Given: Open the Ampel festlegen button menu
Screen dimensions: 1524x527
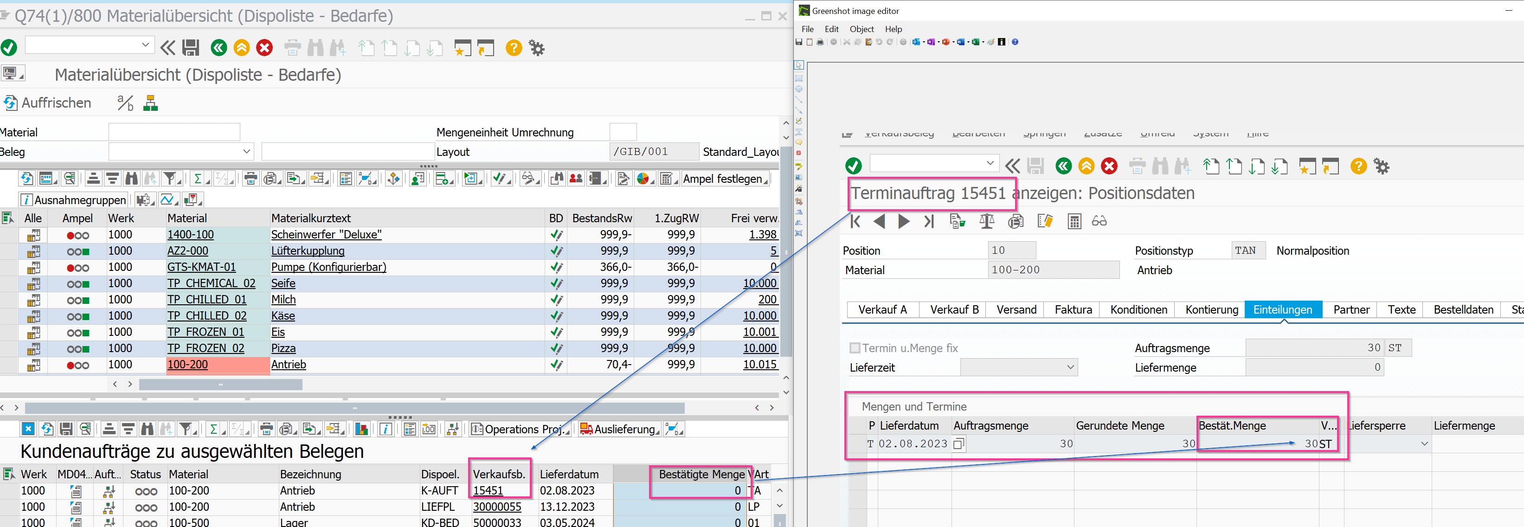Looking at the screenshot, I should point(725,179).
